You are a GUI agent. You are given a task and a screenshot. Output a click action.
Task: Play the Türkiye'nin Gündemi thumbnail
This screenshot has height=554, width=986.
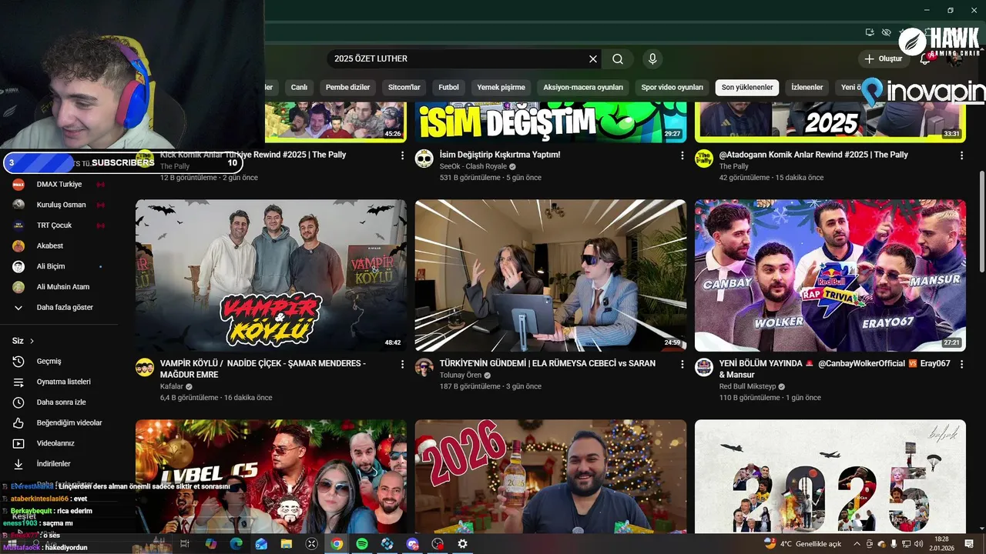click(x=551, y=275)
